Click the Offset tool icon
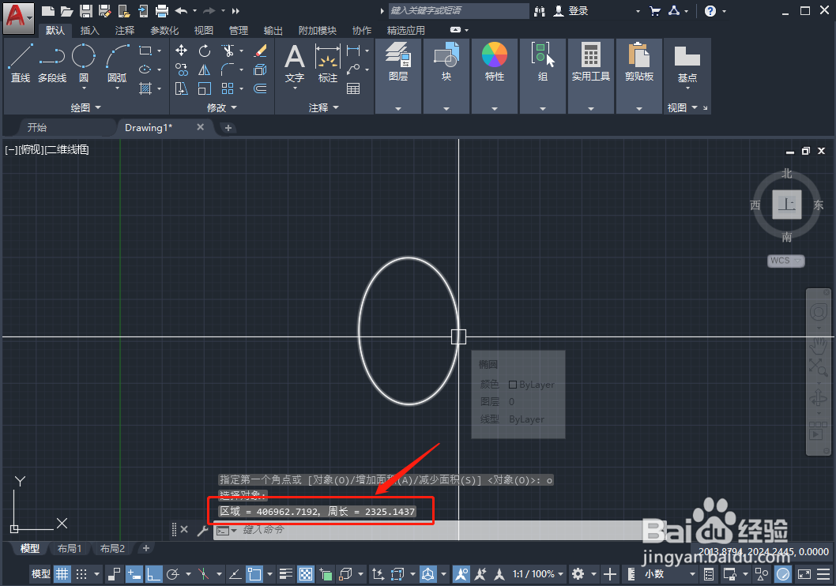The image size is (836, 586). coord(260,88)
